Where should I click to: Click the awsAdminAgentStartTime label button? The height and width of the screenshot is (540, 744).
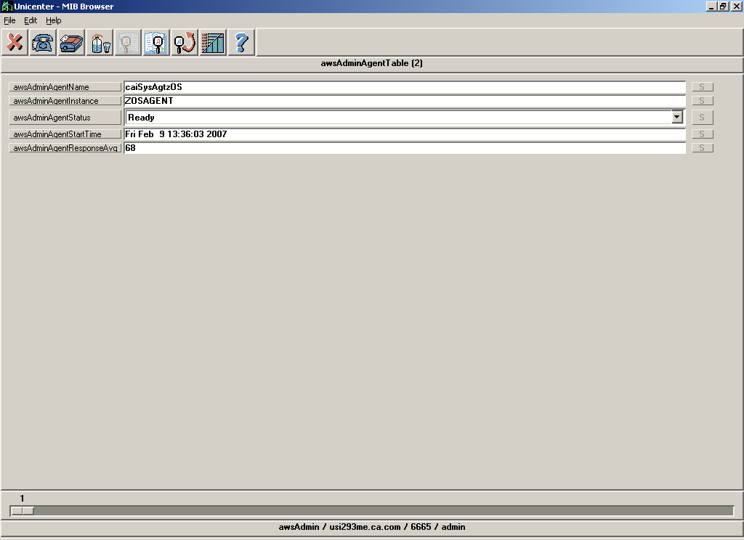point(64,134)
